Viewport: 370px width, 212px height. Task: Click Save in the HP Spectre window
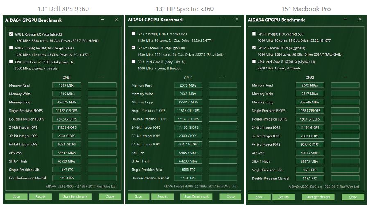click(x=138, y=196)
